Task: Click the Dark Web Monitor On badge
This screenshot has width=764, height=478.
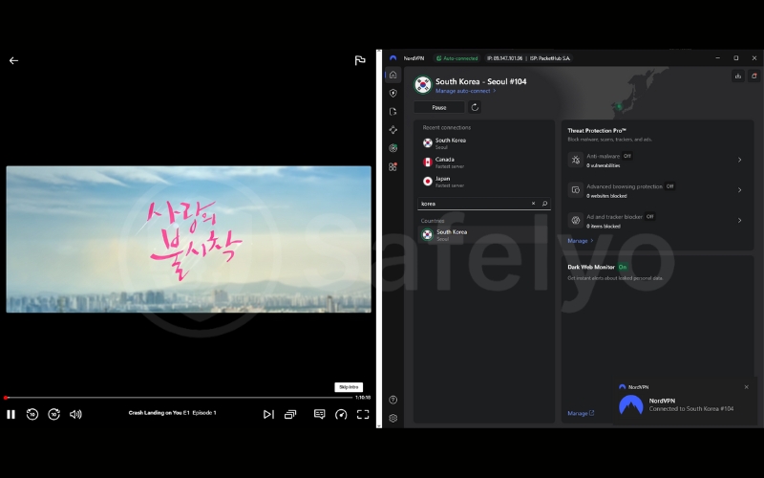Action: [623, 267]
